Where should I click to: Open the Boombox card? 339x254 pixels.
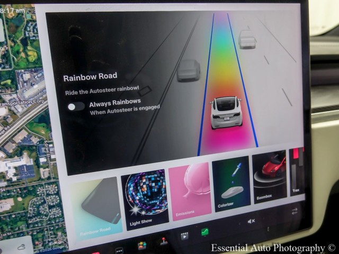[269, 177]
